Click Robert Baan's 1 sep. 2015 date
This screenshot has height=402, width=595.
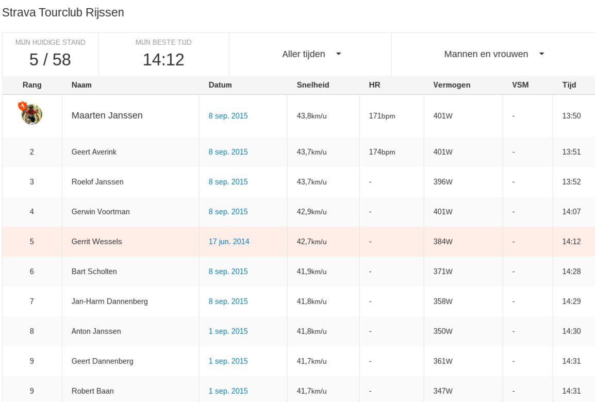228,391
